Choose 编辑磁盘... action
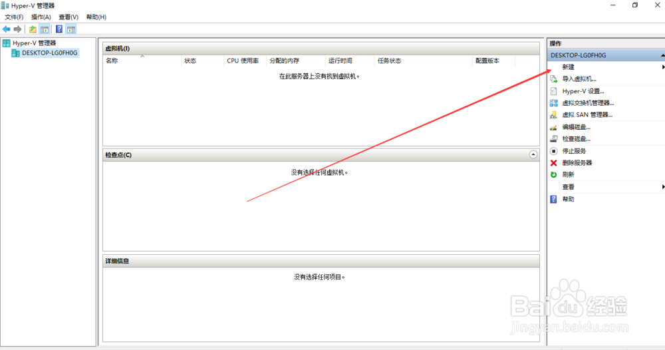 tap(577, 127)
